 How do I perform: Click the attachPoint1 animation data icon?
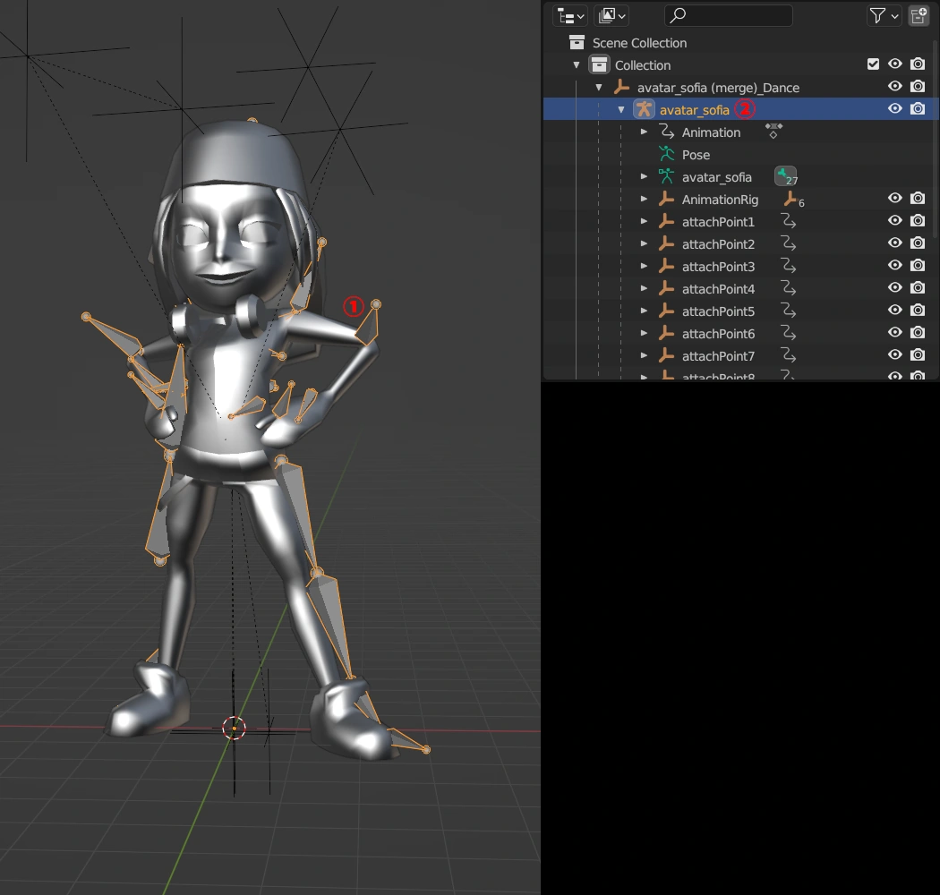coord(789,221)
